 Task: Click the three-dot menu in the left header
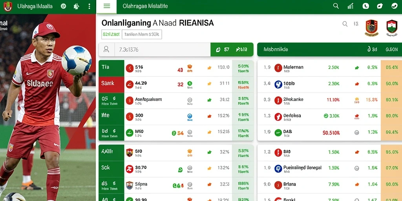tap(89, 6)
